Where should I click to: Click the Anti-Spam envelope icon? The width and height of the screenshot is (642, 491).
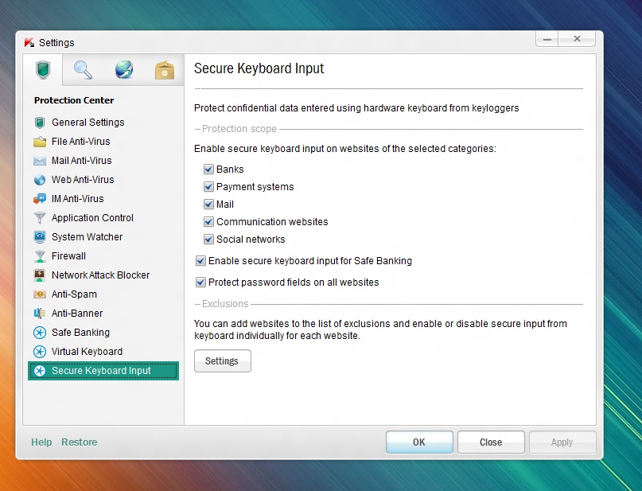tap(40, 294)
